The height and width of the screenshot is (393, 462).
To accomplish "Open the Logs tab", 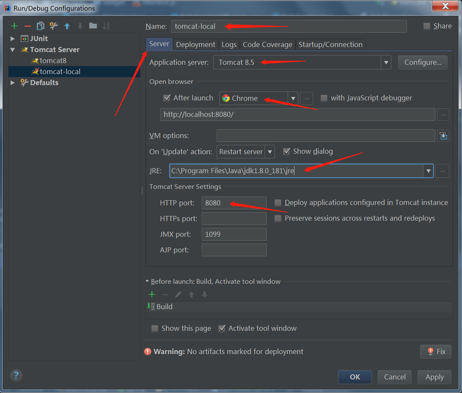I will tap(229, 44).
